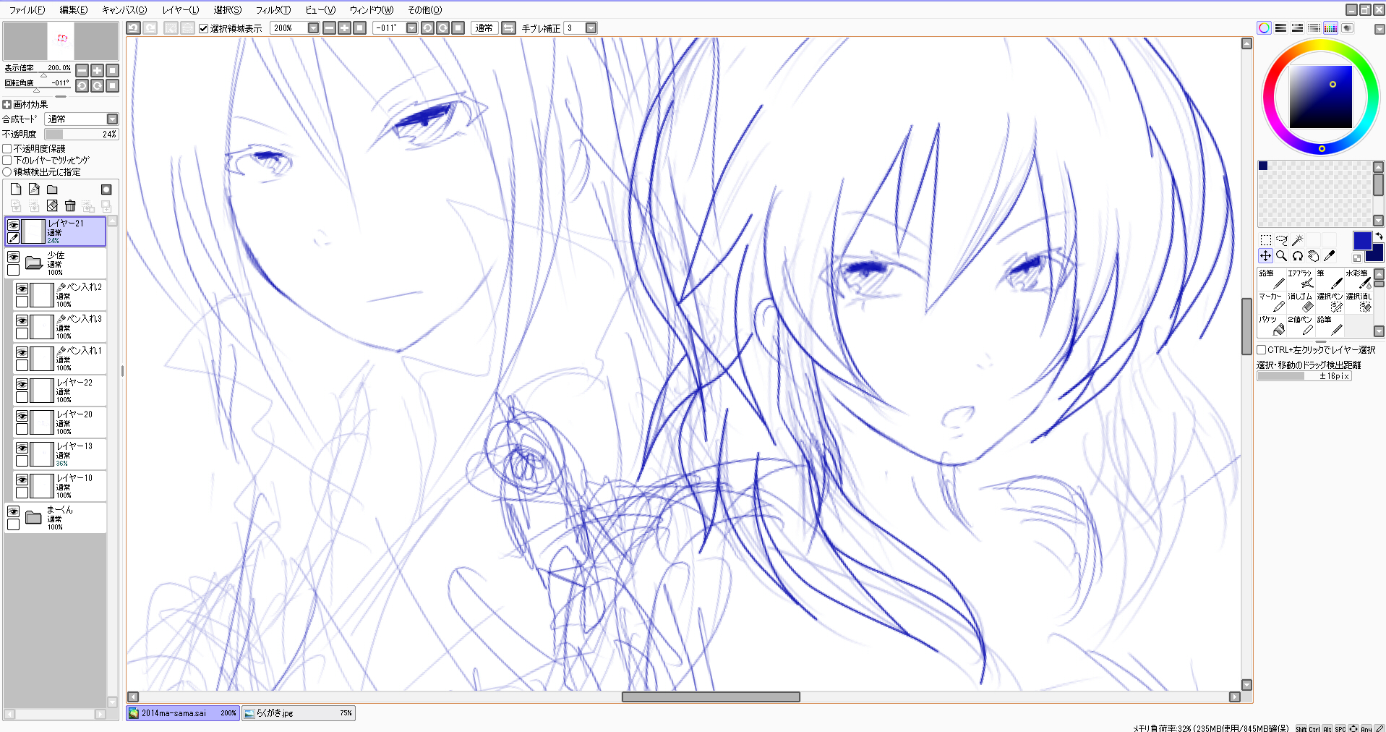Hide layer ペン入れ2 with eye icon
Screen dimensions: 1386x732
click(x=22, y=289)
